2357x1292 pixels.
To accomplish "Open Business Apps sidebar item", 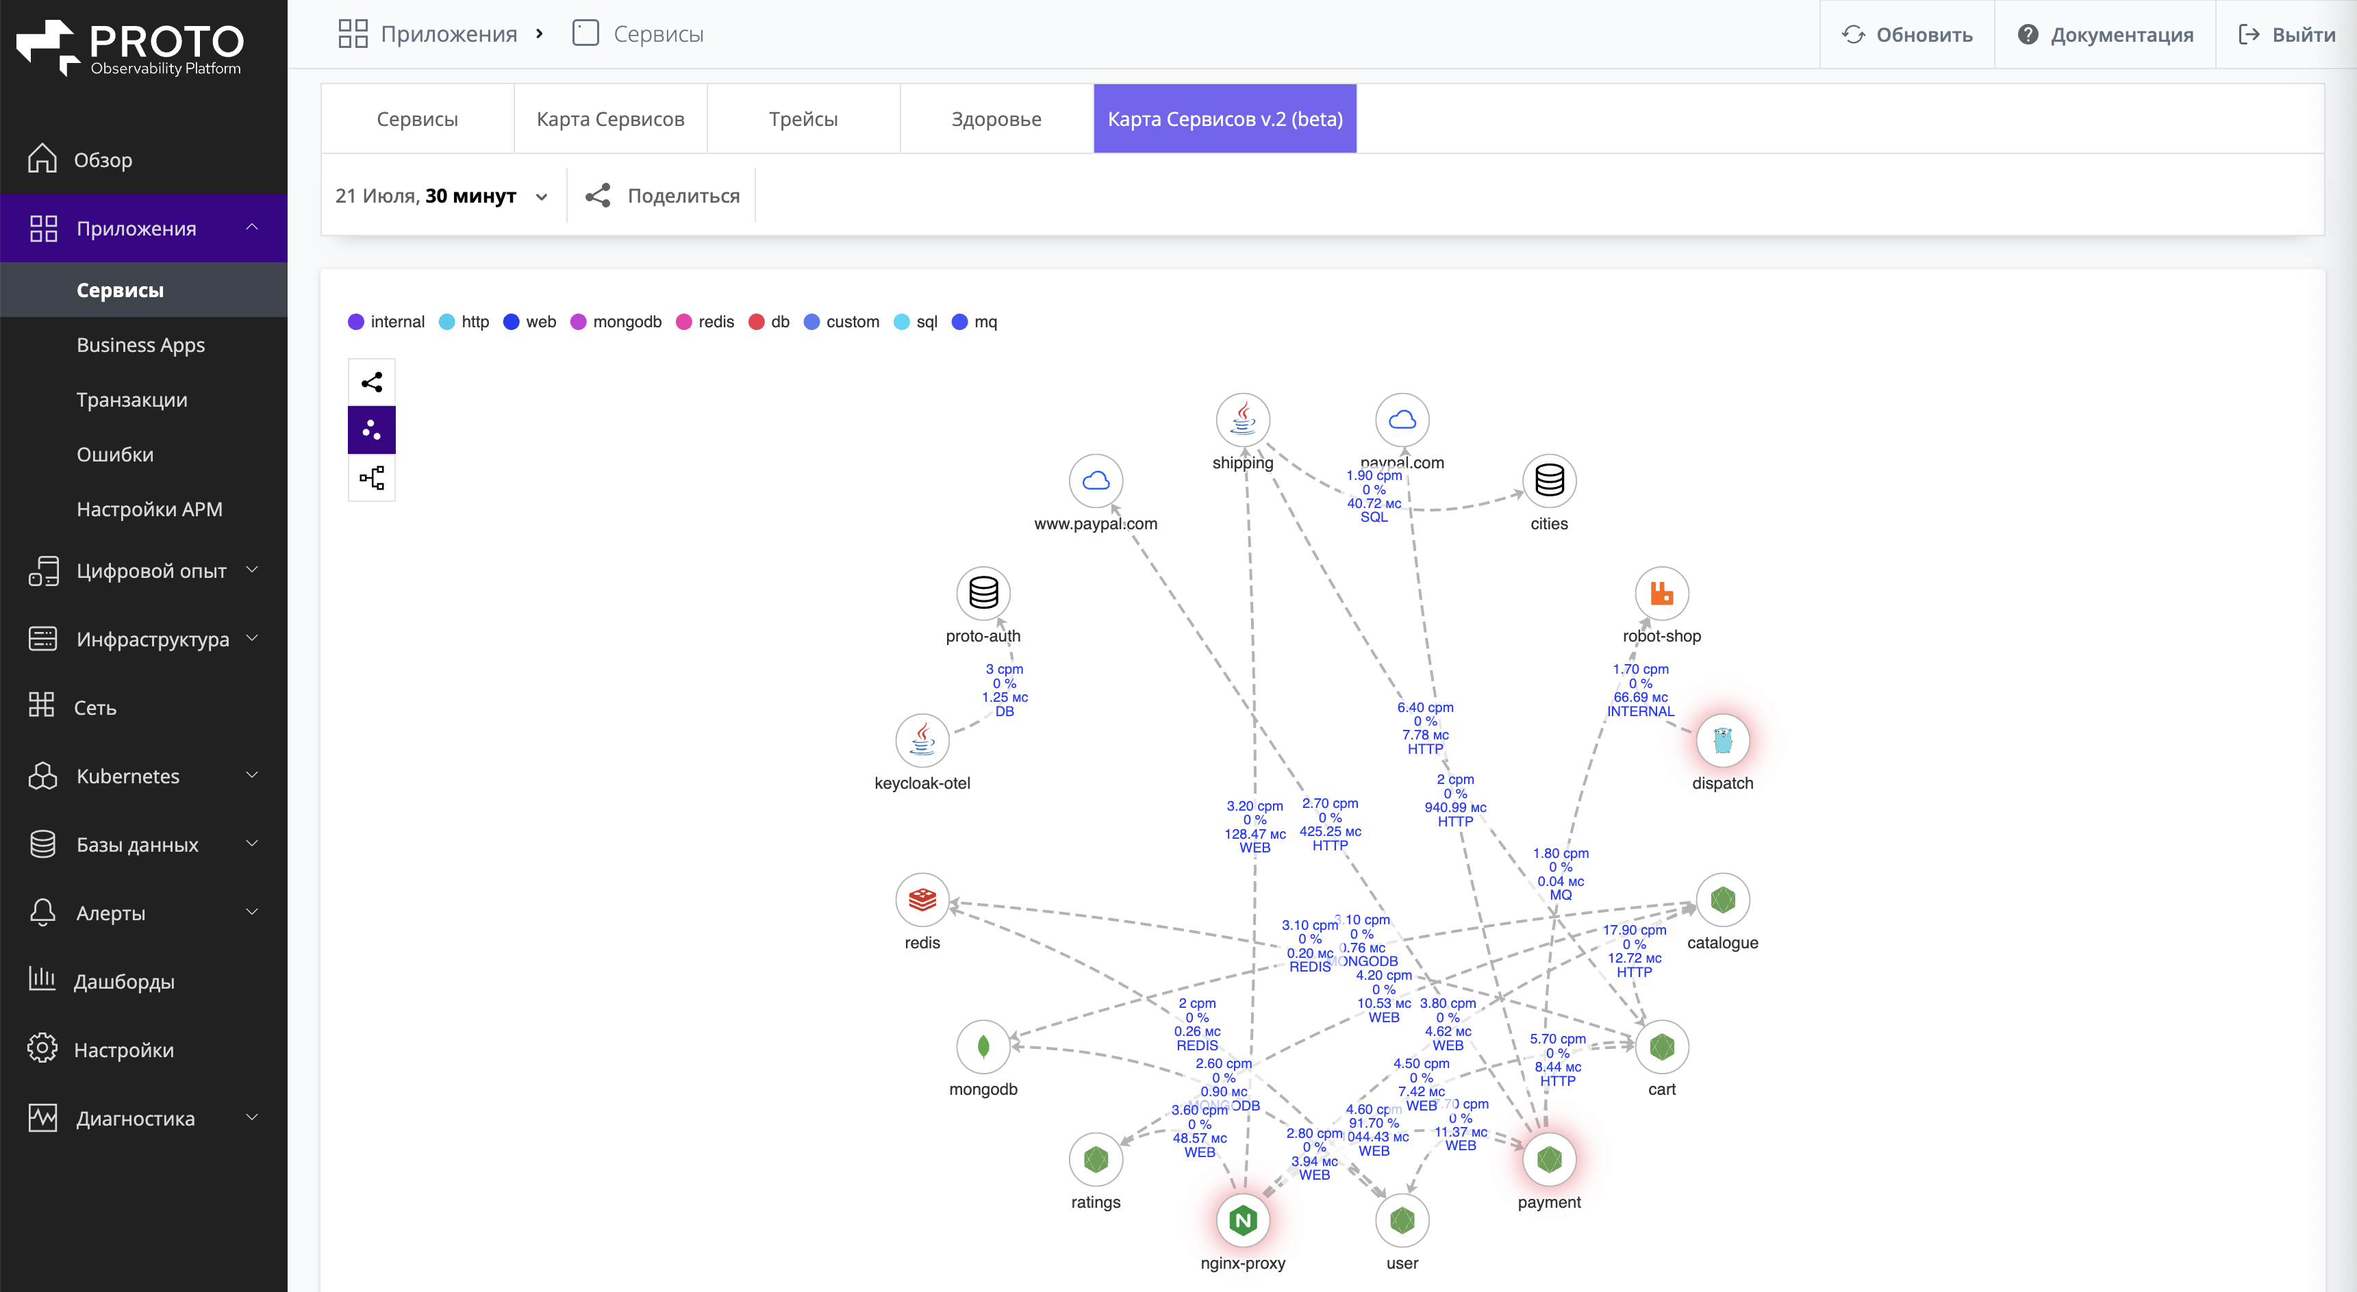I will click(x=144, y=345).
